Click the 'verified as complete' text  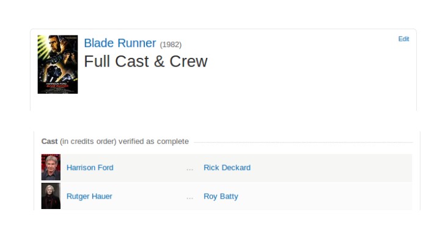(x=153, y=141)
